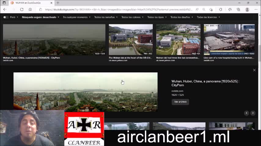Open the read aloud icon
The width and height of the screenshot is (261, 146).
(197, 9)
